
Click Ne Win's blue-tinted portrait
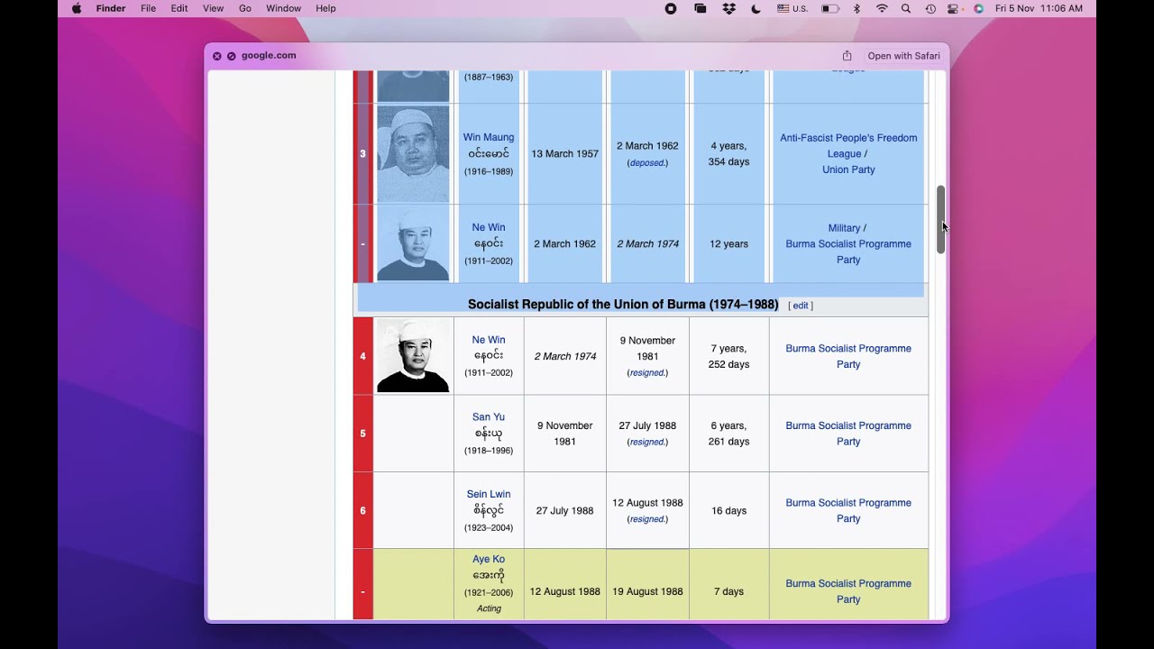click(413, 243)
